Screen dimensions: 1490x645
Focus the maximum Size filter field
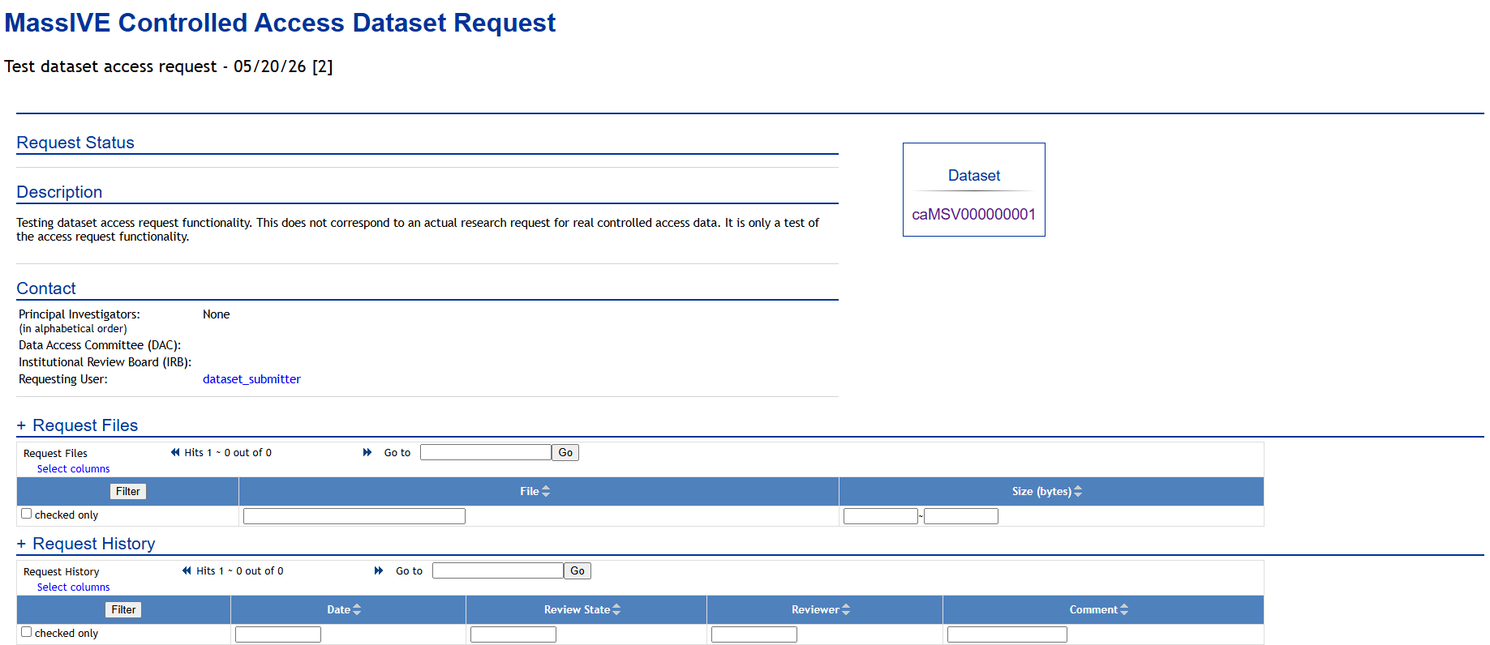click(x=961, y=516)
